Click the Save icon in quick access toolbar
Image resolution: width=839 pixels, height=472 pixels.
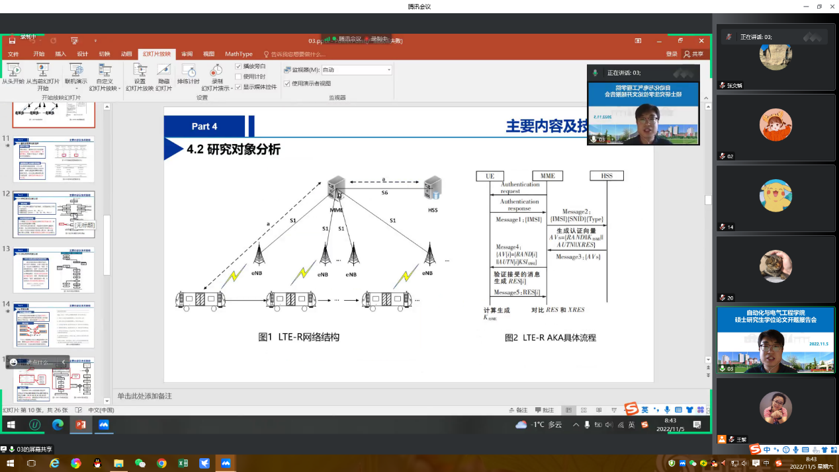click(12, 41)
